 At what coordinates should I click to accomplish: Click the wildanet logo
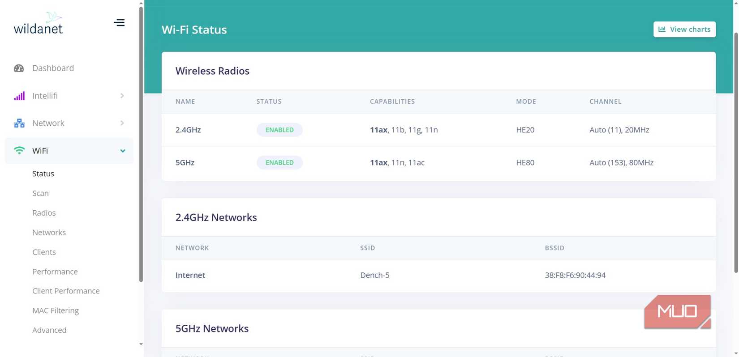39,23
